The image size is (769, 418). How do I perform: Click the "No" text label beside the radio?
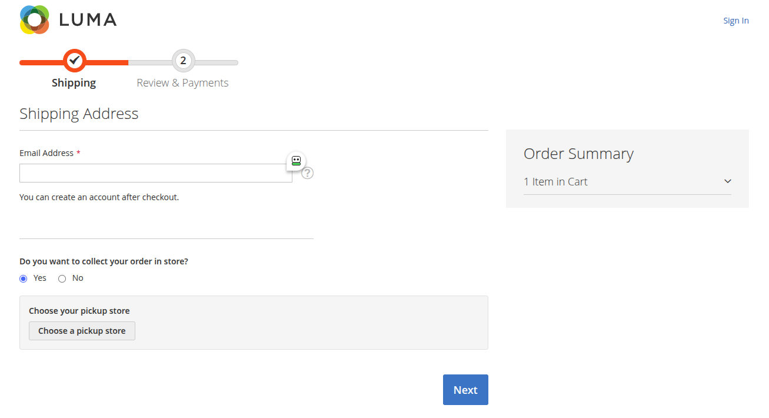78,278
